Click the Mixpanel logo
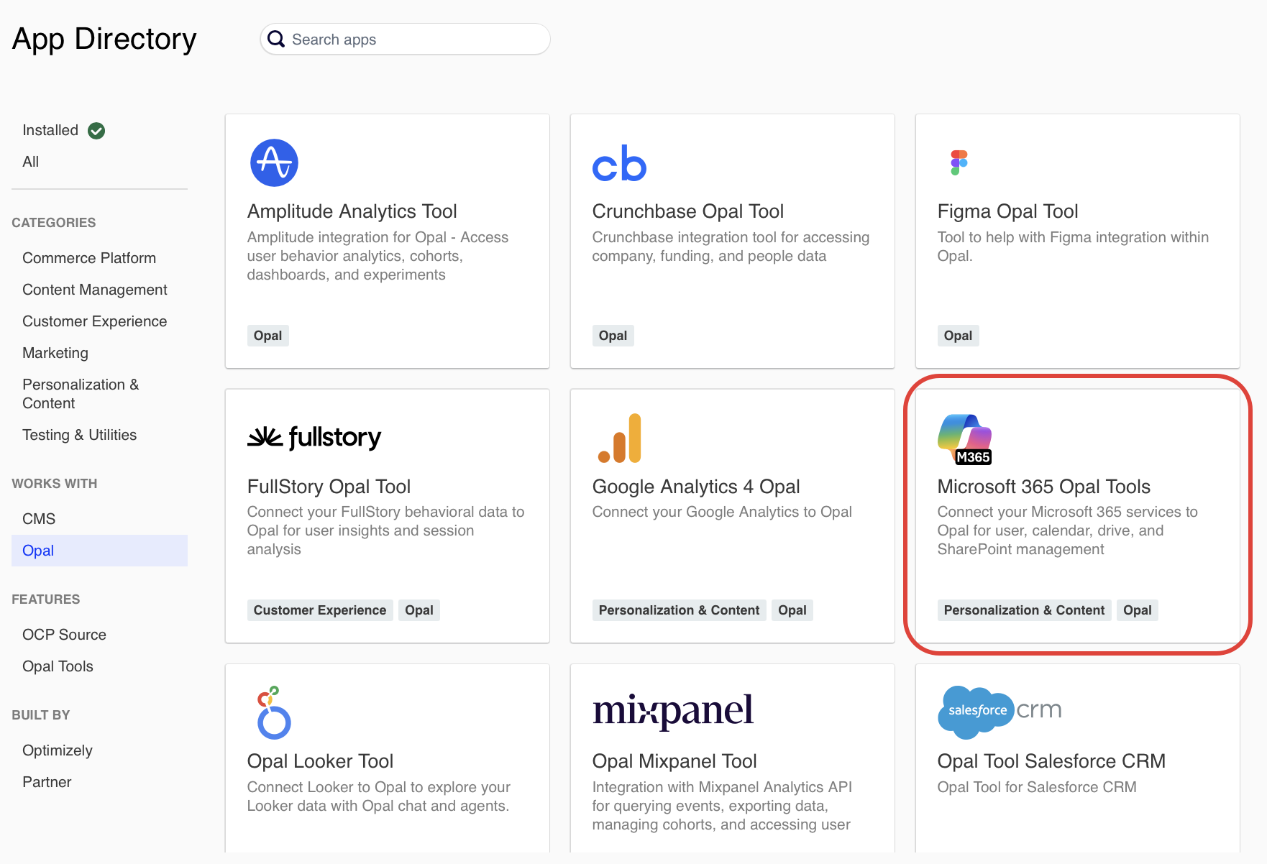This screenshot has width=1267, height=864. [x=672, y=710]
